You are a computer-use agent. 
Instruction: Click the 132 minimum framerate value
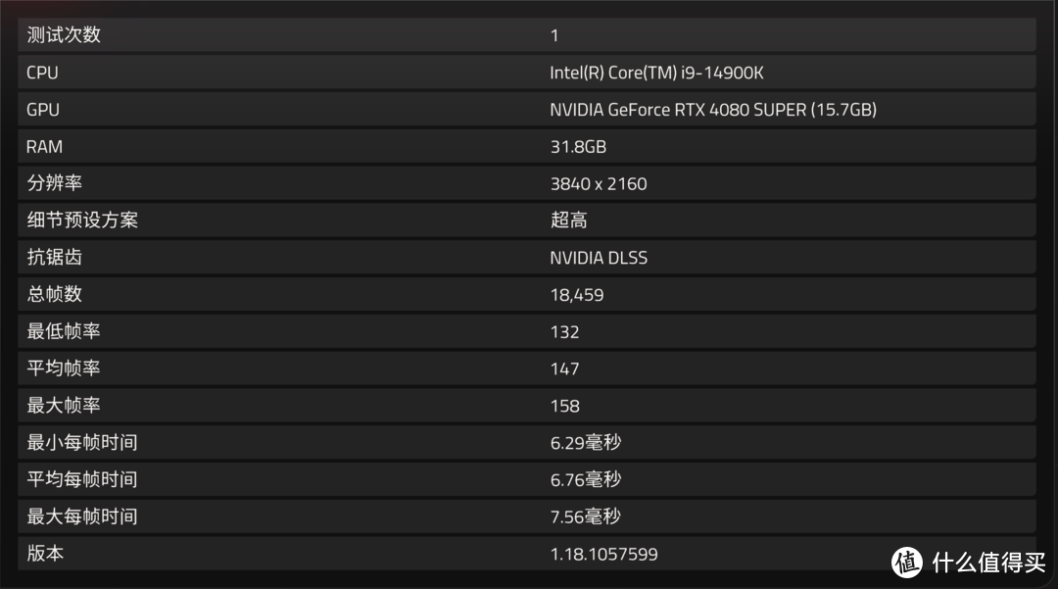pyautogui.click(x=565, y=332)
